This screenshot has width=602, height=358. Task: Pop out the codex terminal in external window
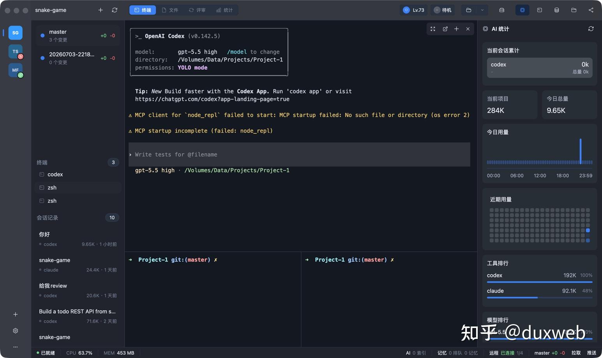click(445, 29)
